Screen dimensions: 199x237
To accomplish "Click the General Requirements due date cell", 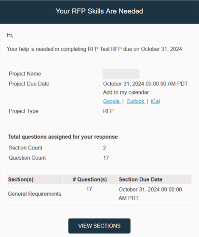I will pos(150,194).
